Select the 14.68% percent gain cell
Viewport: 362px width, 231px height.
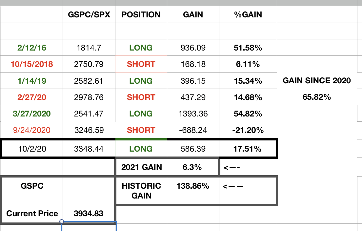pyautogui.click(x=248, y=97)
